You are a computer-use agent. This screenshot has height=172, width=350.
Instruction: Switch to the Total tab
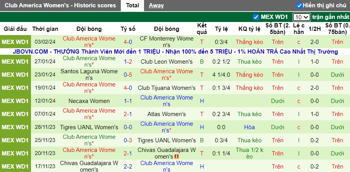[133, 5]
